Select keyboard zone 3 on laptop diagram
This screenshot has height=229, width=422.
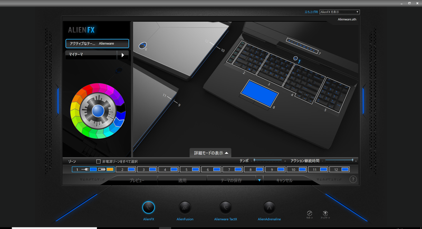[275, 70]
